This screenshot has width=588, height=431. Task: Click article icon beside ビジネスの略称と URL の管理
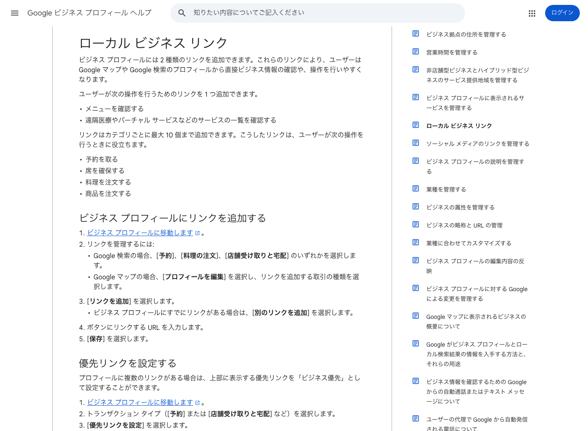(x=416, y=224)
